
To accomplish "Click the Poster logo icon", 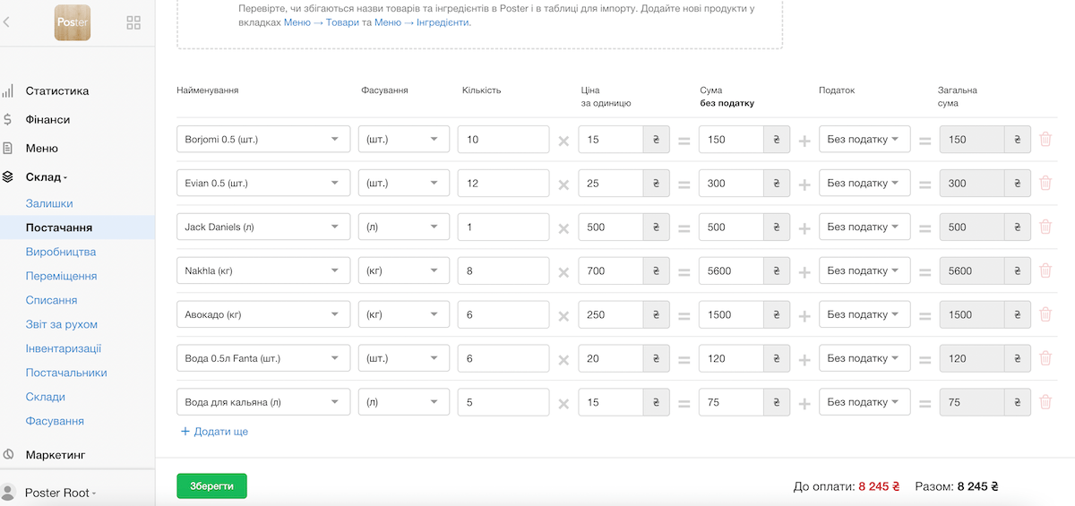I will click(x=73, y=22).
